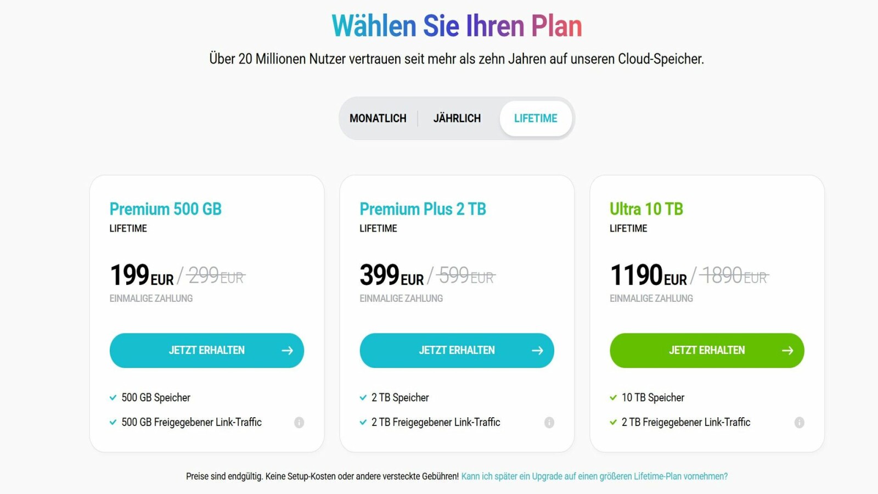
Task: Get the Ultra 10 TB plan
Action: [707, 350]
